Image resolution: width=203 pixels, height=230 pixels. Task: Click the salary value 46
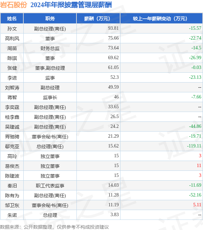point(116,97)
